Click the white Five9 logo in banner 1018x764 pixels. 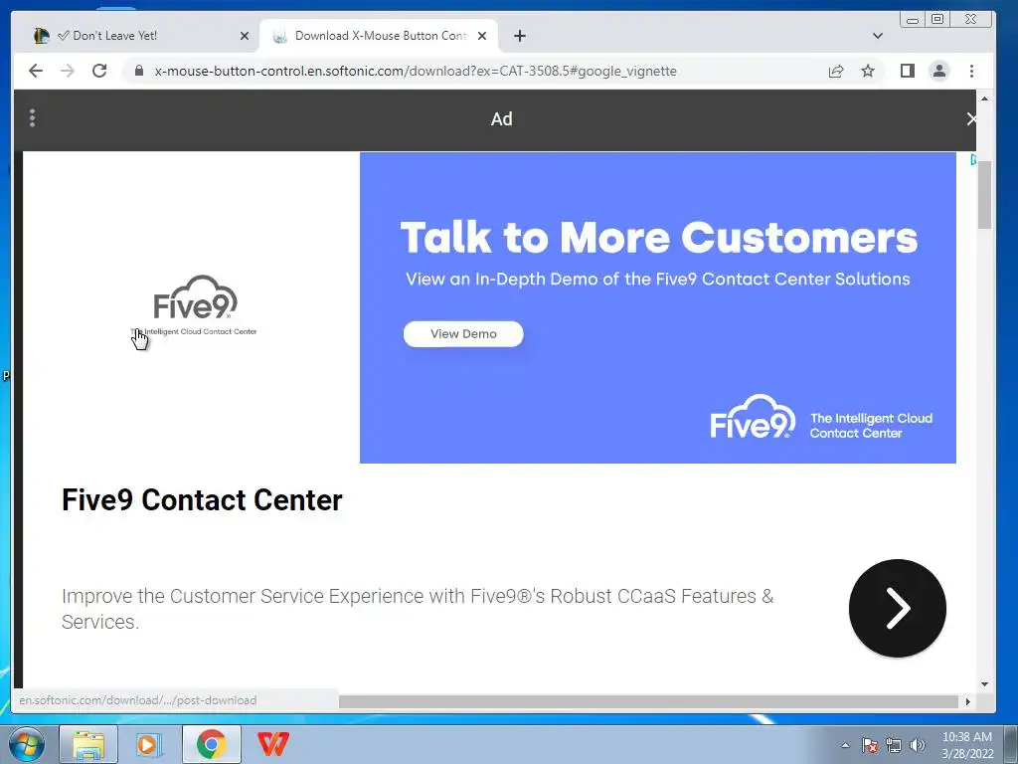pyautogui.click(x=753, y=417)
